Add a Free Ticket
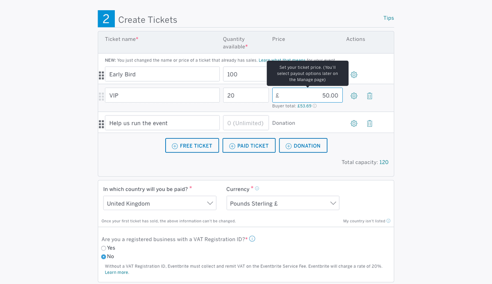The height and width of the screenshot is (284, 492). [x=192, y=146]
